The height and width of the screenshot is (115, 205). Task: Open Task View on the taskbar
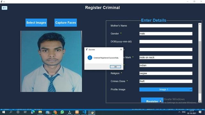click(x=25, y=112)
